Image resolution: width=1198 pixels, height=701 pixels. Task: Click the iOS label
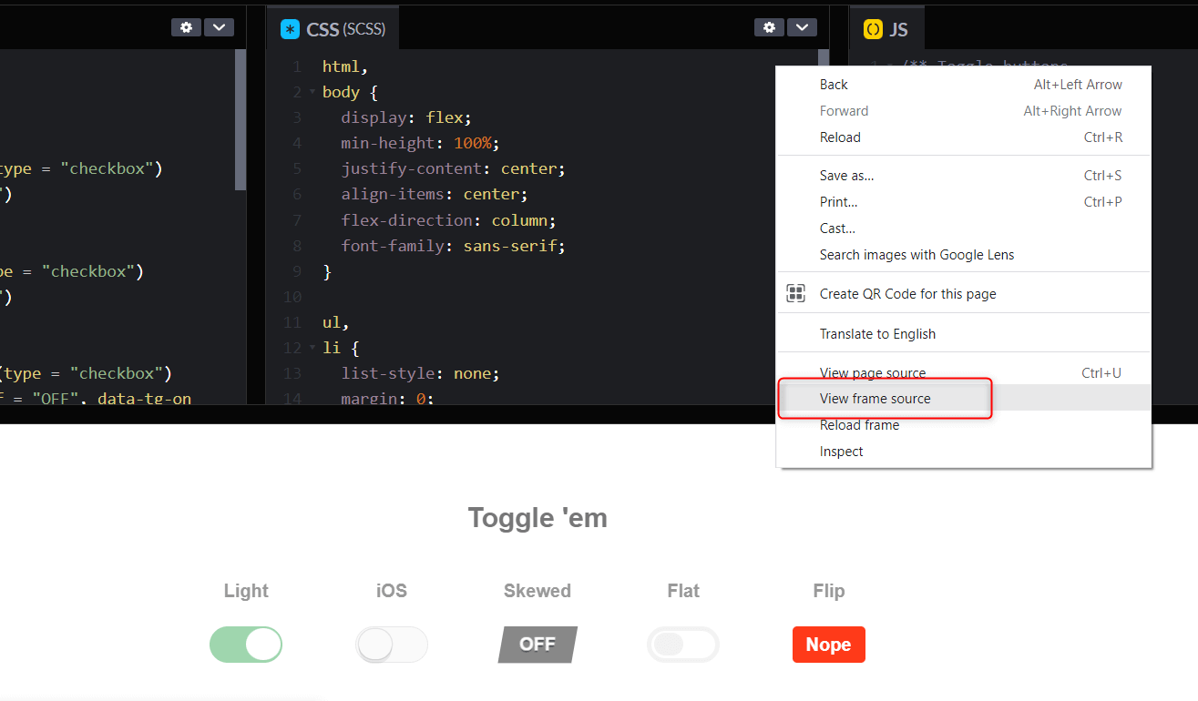coord(392,591)
